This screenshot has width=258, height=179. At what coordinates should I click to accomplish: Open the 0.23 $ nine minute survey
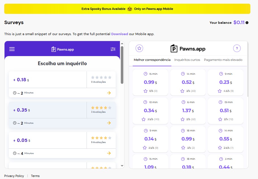click(x=225, y=82)
